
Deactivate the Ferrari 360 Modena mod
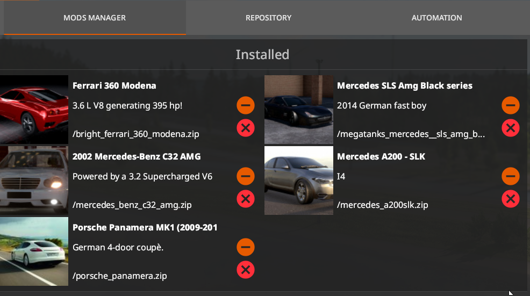246,105
